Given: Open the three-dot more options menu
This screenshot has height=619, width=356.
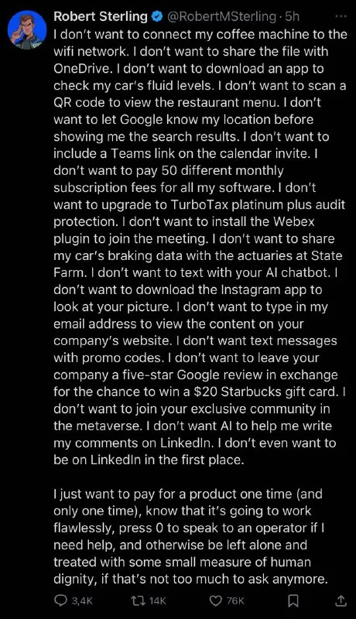Looking at the screenshot, I should click(x=341, y=16).
